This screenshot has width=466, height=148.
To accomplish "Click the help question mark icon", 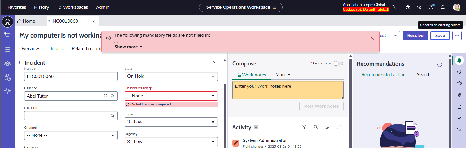I will point(431,7).
